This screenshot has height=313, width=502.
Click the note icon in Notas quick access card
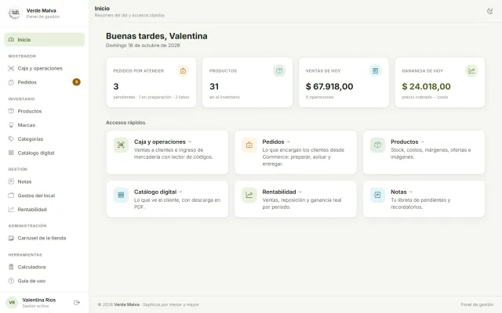click(377, 195)
